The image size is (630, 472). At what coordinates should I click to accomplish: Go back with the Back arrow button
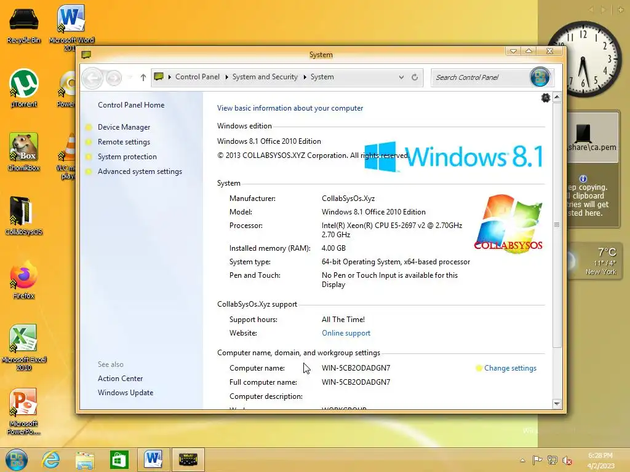click(92, 77)
